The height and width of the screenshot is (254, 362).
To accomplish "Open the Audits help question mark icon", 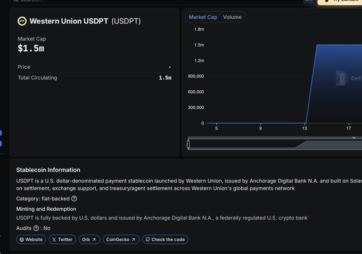I will [x=36, y=228].
